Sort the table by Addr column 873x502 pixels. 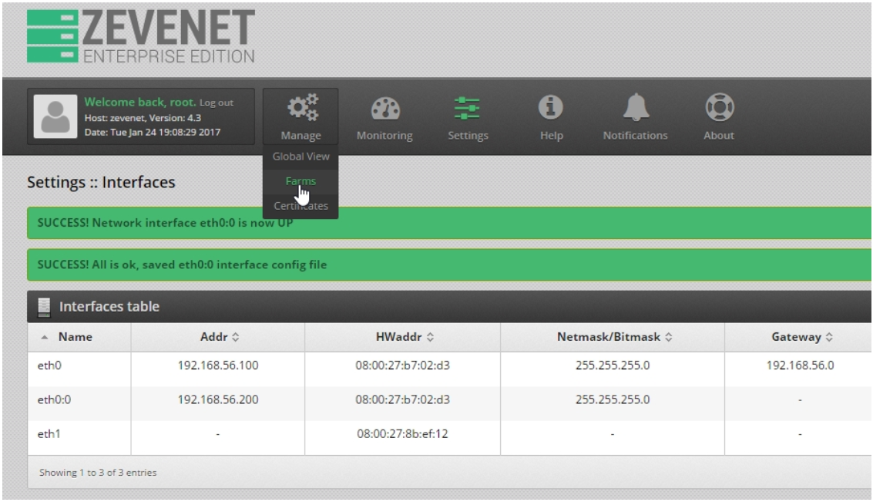coord(219,337)
